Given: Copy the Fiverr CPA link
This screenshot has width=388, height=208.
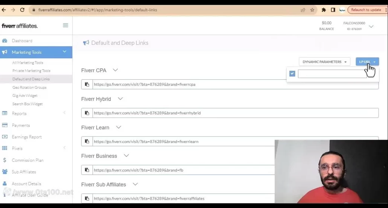Looking at the screenshot, I should coord(87,84).
